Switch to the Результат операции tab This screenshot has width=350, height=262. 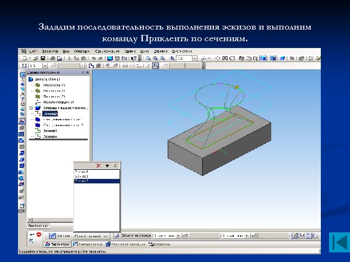coord(126,244)
